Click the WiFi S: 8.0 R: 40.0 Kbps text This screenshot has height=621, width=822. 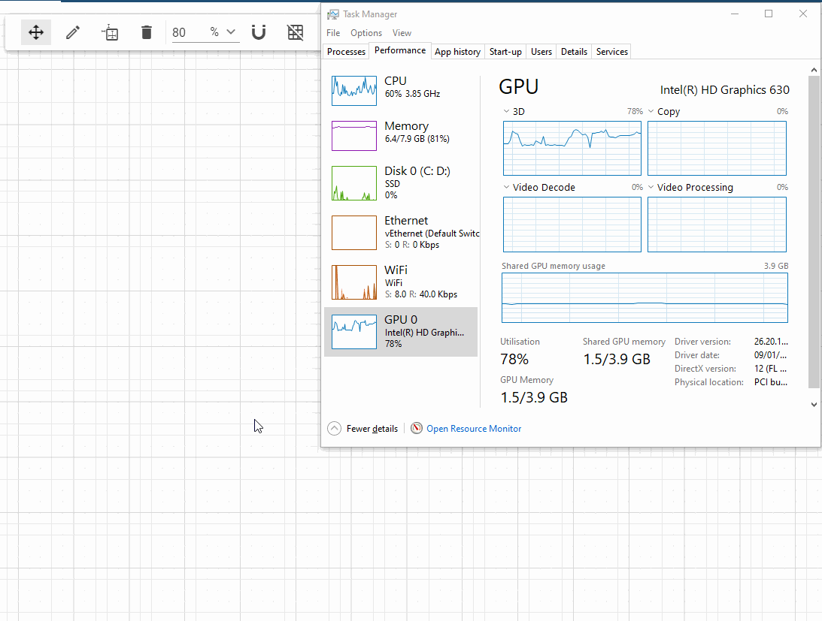421,294
